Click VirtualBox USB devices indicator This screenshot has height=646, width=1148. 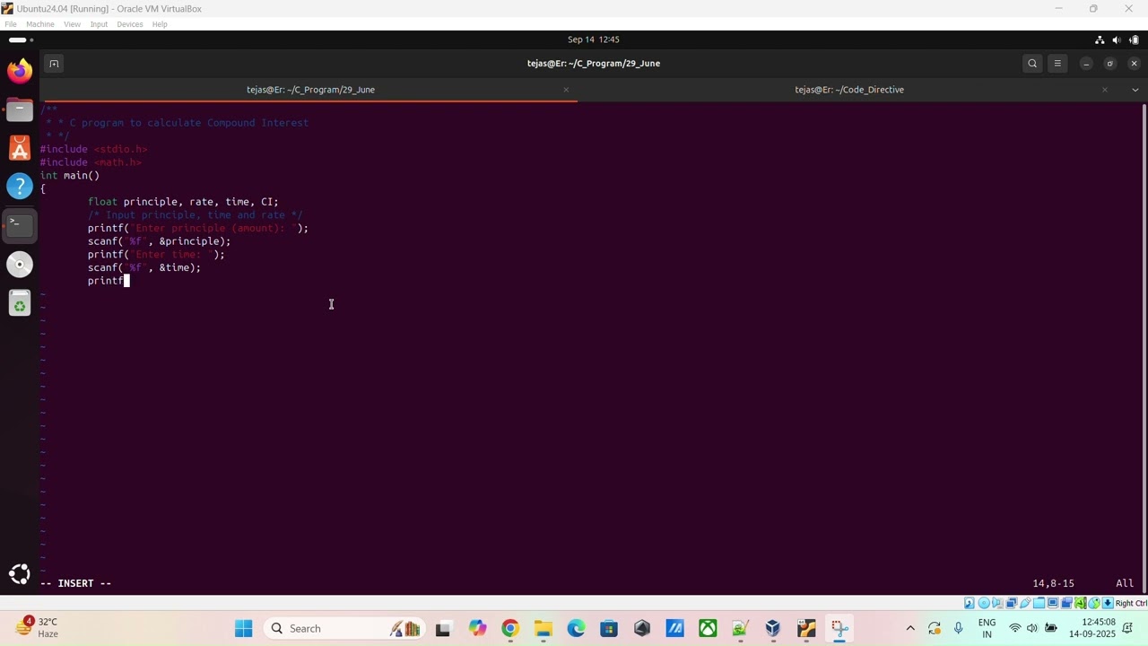[1025, 603]
